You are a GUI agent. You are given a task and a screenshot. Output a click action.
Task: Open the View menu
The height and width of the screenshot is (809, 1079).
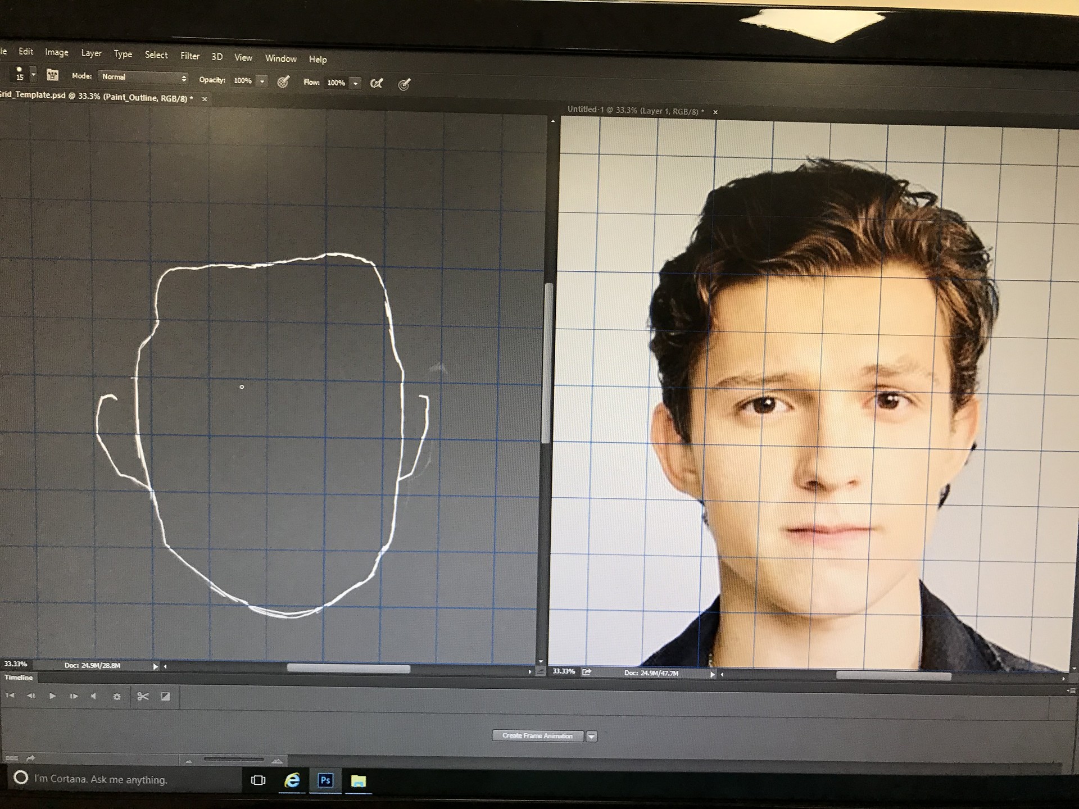click(243, 57)
